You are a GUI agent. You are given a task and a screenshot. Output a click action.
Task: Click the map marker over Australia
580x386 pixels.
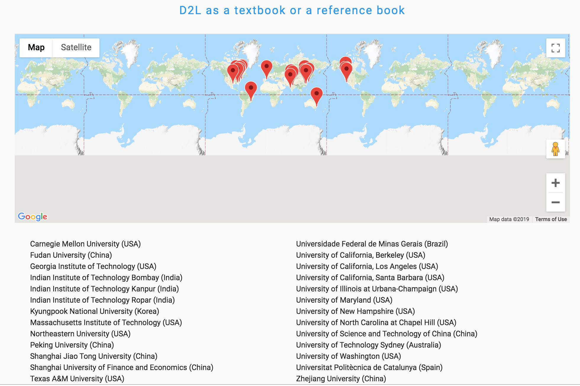(316, 94)
